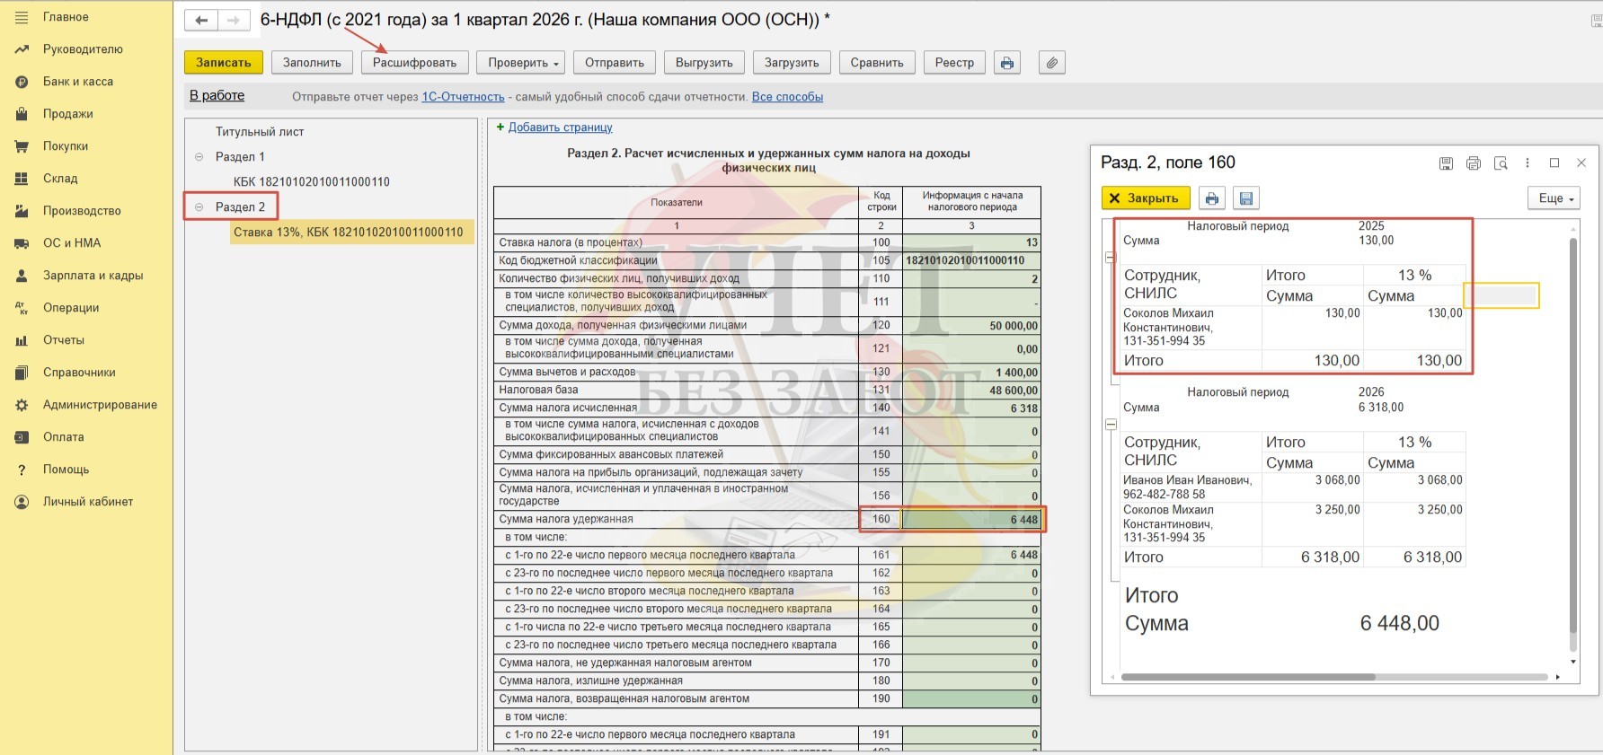Click the printer icon in report toolbar
The height and width of the screenshot is (755, 1603).
pyautogui.click(x=1006, y=63)
